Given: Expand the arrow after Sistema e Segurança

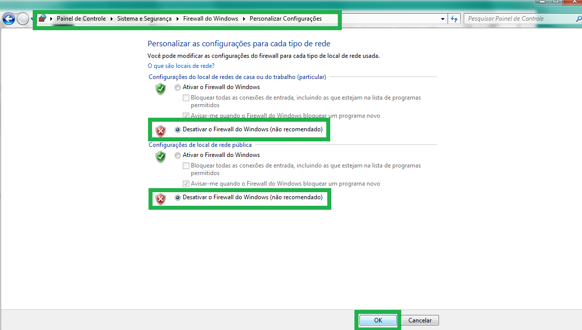Looking at the screenshot, I should coord(177,19).
